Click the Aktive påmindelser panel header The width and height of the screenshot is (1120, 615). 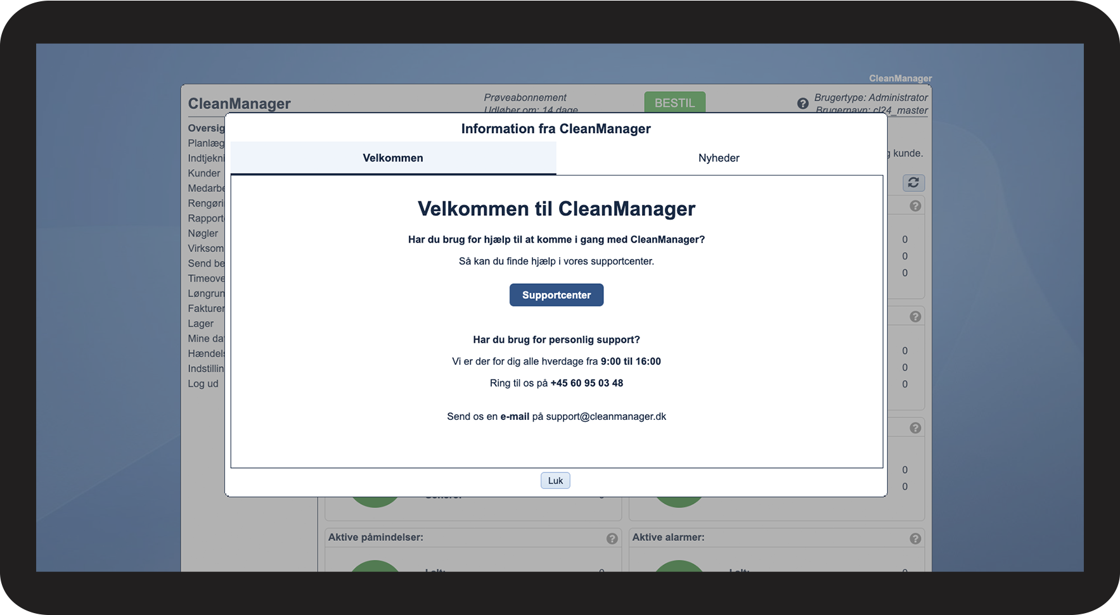(376, 537)
